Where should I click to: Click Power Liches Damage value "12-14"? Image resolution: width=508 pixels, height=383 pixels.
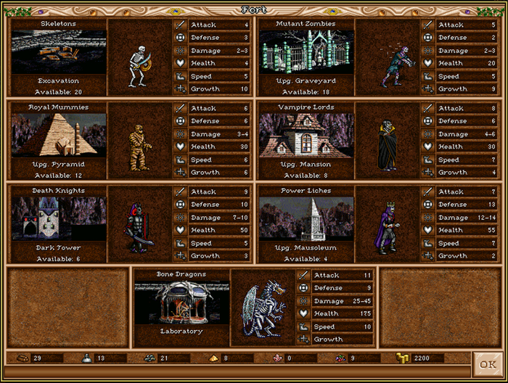[x=487, y=218]
